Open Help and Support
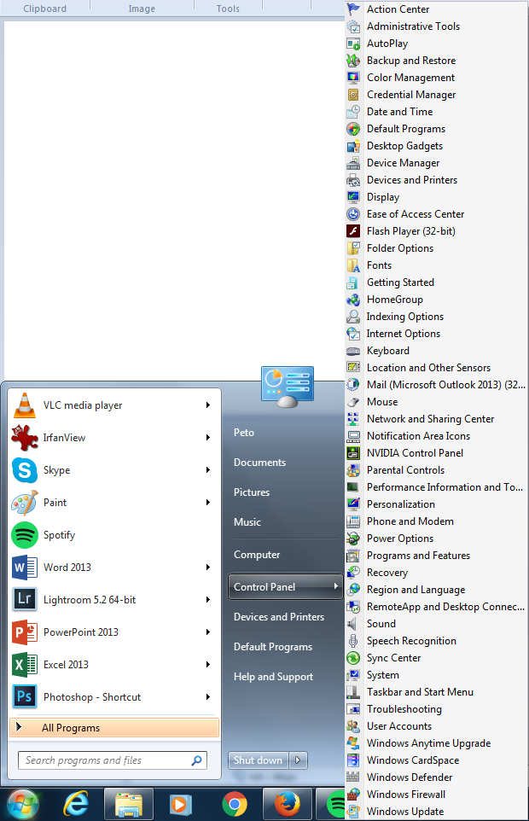Screen dimensions: 529x821 pos(274,677)
